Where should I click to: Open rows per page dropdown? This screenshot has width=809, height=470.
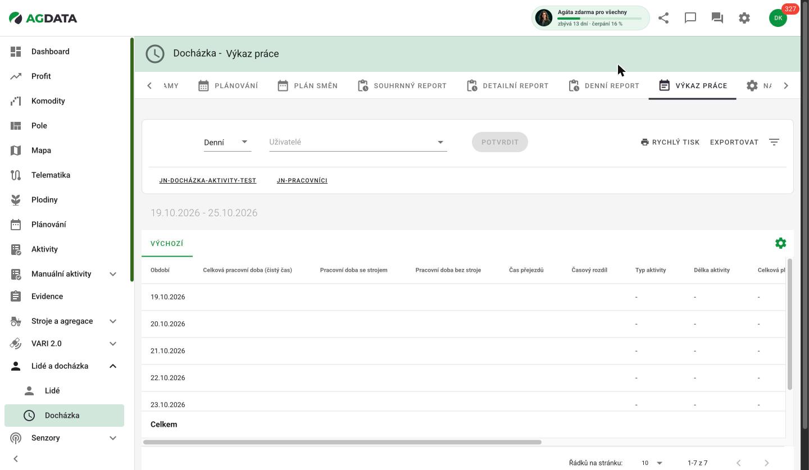pos(652,463)
